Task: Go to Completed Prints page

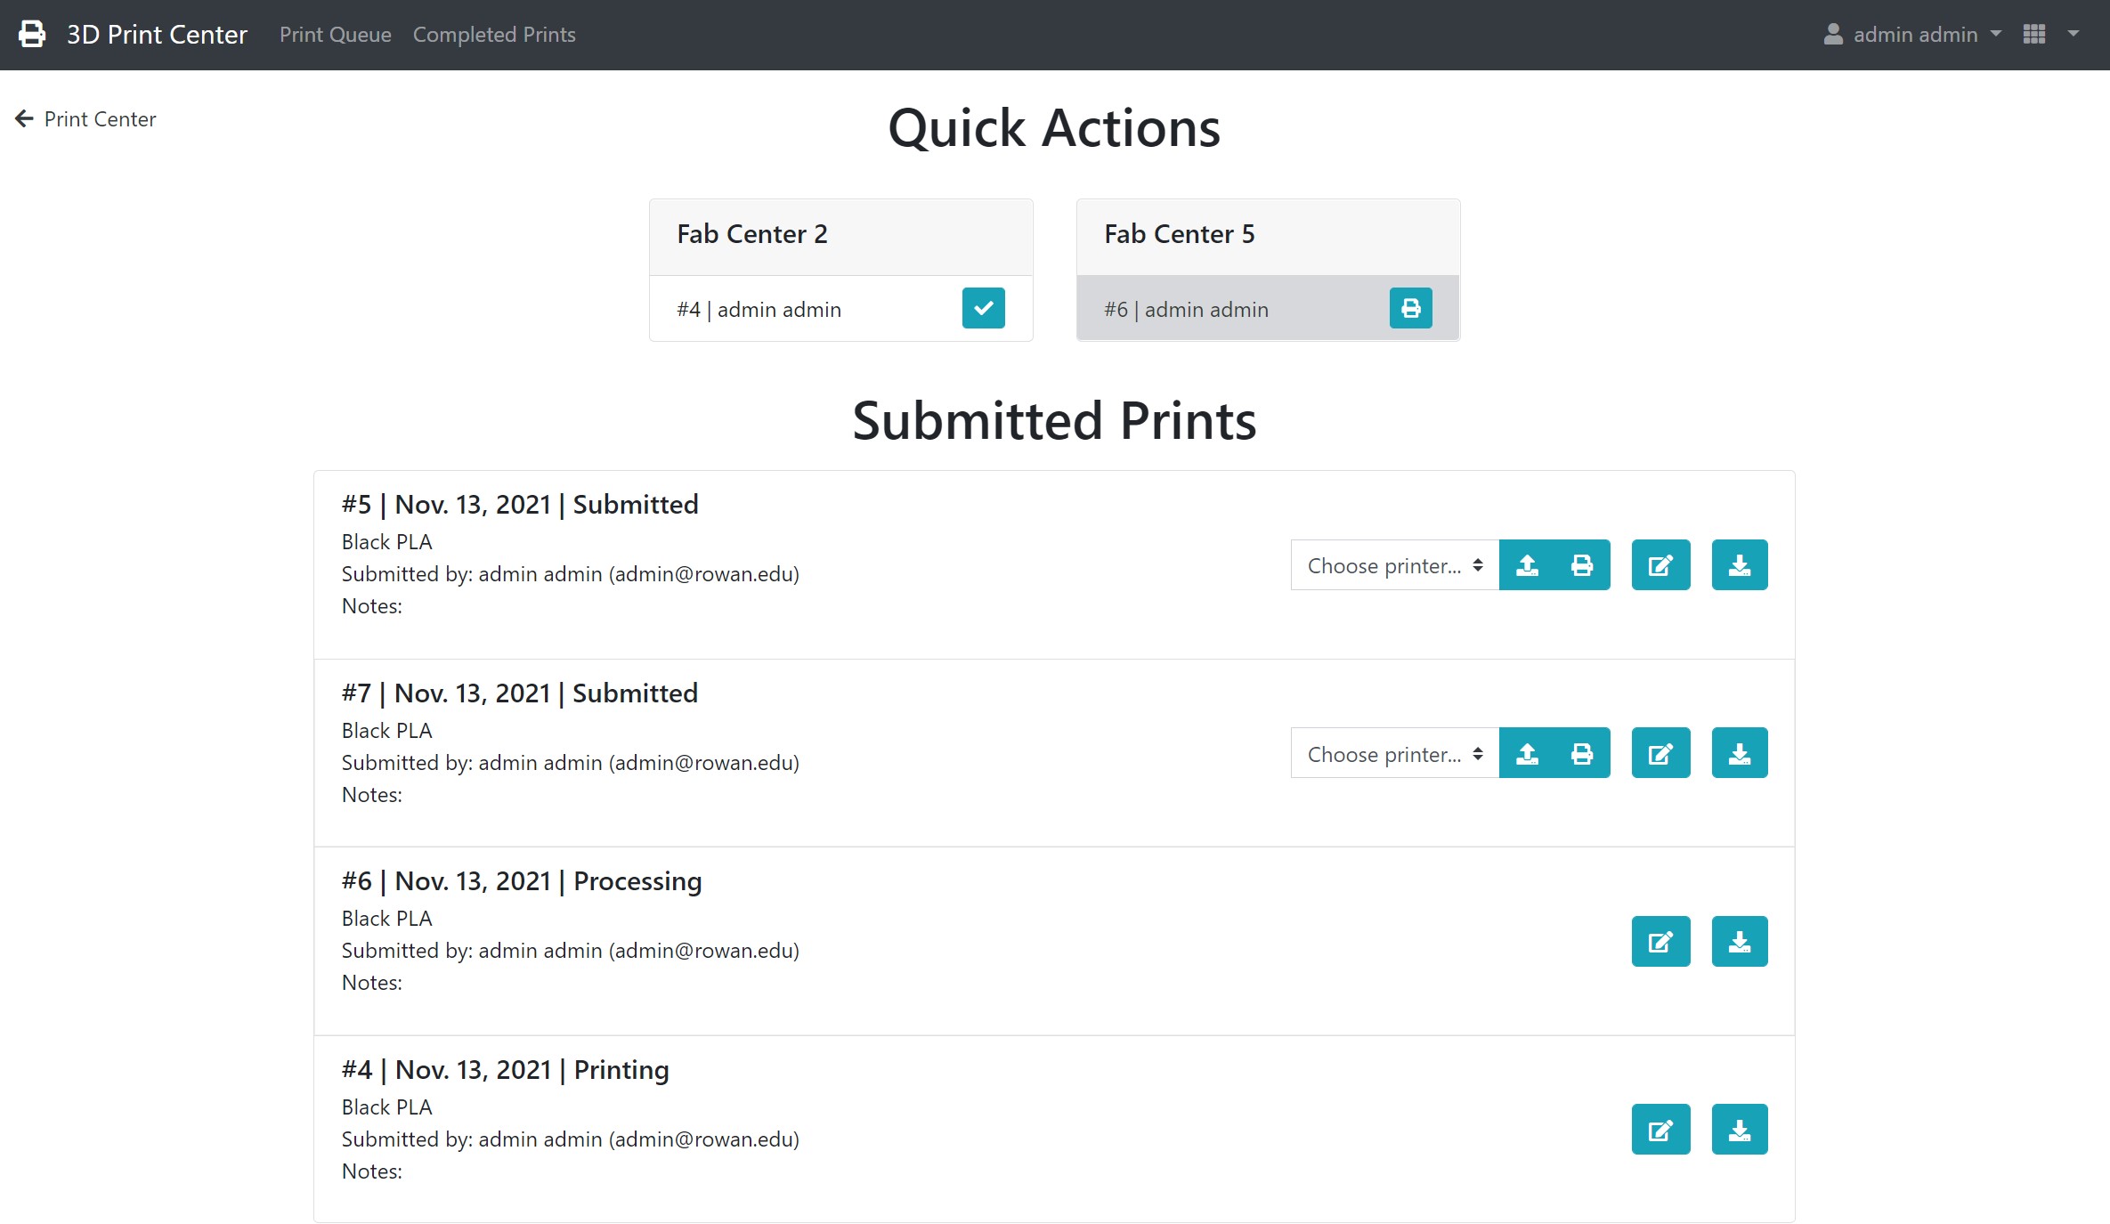Action: 494,35
